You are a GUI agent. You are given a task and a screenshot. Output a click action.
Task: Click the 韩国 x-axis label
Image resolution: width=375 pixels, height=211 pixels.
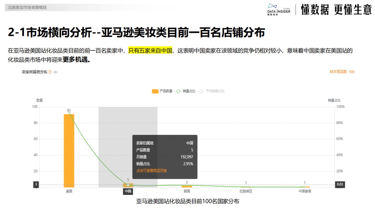pyautogui.click(x=187, y=191)
